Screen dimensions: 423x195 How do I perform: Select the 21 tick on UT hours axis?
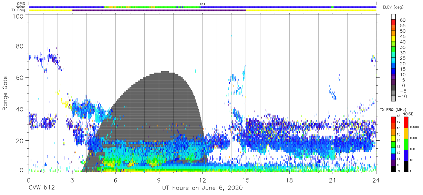click(333, 180)
